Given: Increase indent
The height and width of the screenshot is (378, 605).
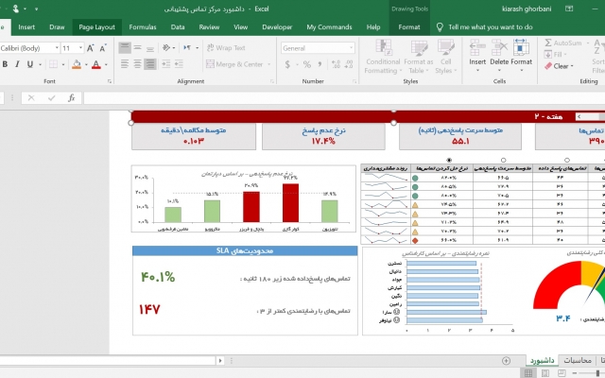Looking at the screenshot, I should pos(179,64).
